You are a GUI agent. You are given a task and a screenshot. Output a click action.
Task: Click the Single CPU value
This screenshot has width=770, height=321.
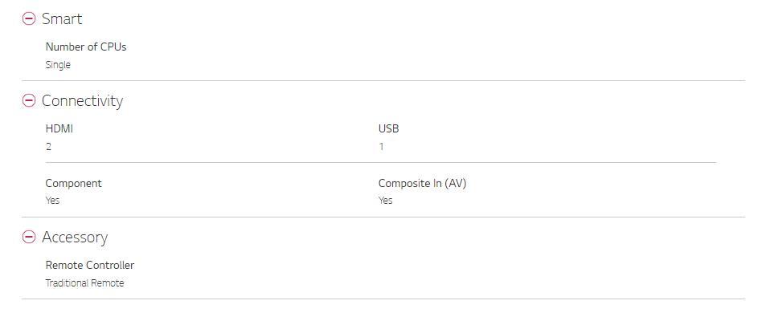coord(58,65)
